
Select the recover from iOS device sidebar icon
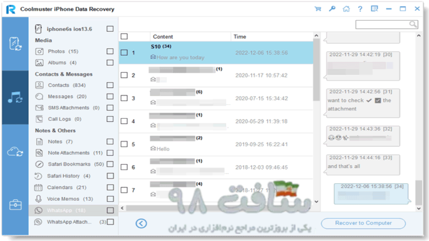[15, 44]
